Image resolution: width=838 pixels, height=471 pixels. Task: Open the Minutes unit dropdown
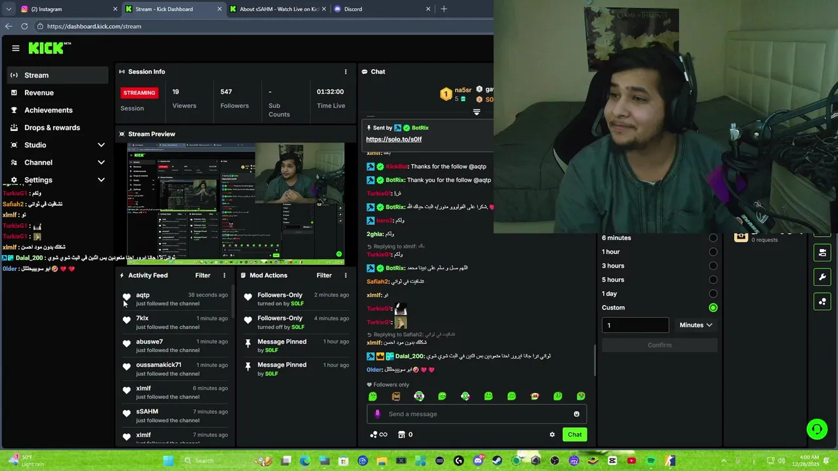[x=695, y=325]
